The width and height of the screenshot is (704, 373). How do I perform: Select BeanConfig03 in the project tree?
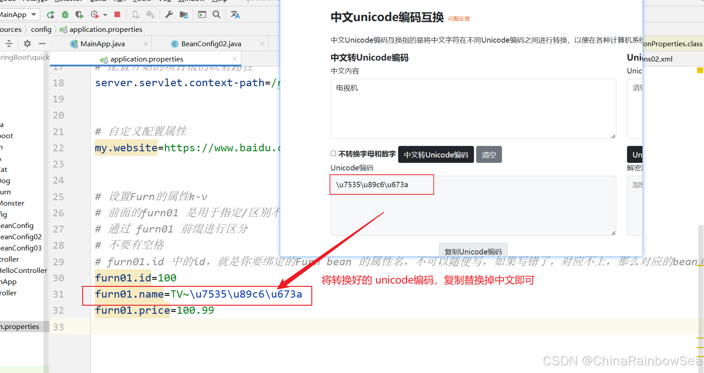(x=21, y=248)
